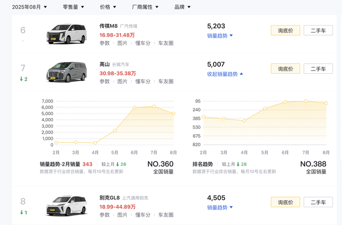Image resolution: width=342 pixels, height=225 pixels.
Task: Select the 5月 point on sales chart
Action: pos(115,131)
